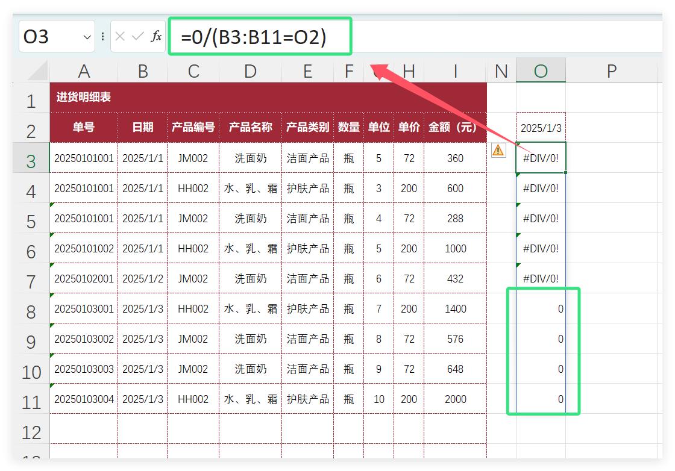Click the 日期 header cell
675x471 pixels.
pyautogui.click(x=143, y=127)
